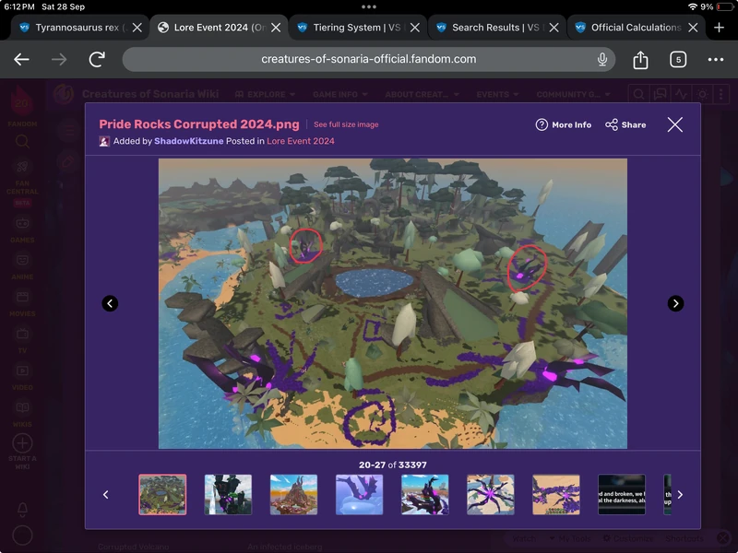Viewport: 738px width, 553px height.
Task: Add a new browser tab
Action: [x=719, y=28]
